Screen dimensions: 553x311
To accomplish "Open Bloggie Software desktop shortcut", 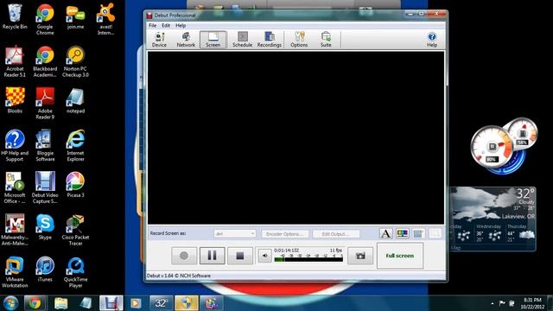I will point(45,146).
